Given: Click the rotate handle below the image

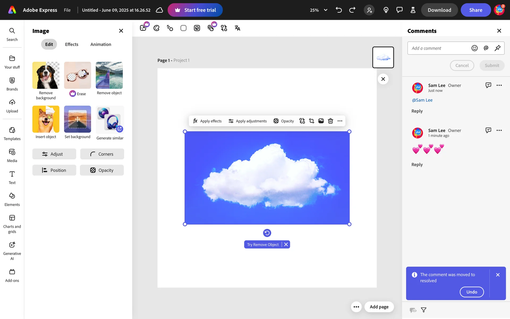Looking at the screenshot, I should click(267, 233).
